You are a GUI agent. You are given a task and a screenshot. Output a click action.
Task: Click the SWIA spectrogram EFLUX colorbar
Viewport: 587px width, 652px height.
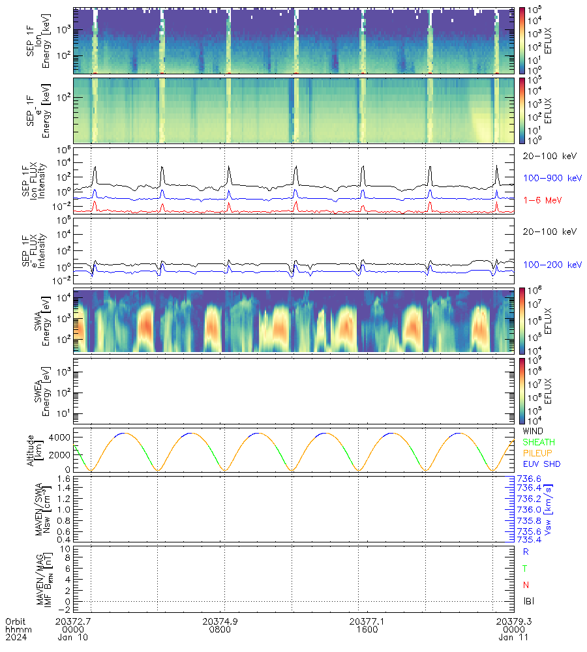[522, 319]
